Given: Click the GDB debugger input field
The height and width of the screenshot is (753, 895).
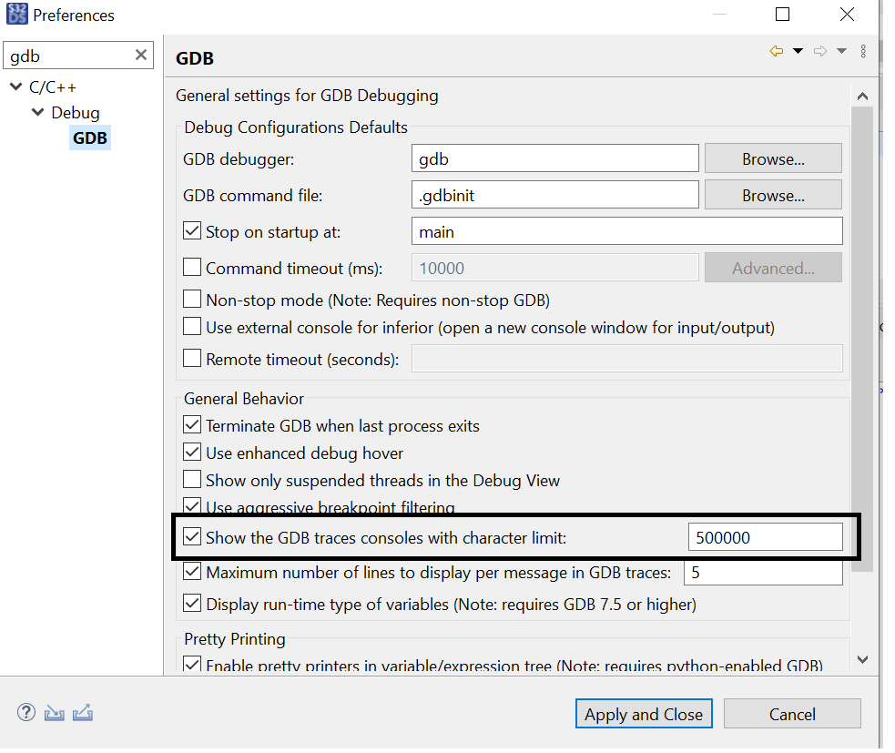Looking at the screenshot, I should (554, 158).
